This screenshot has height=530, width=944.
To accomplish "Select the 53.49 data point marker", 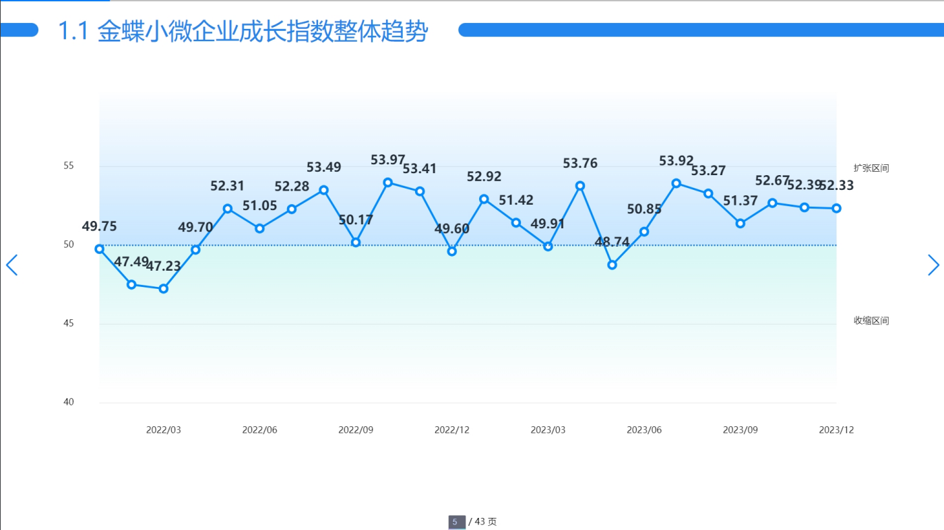I will click(x=324, y=191).
